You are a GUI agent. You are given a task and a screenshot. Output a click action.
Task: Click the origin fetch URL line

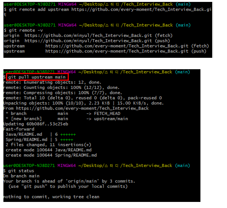88,35
